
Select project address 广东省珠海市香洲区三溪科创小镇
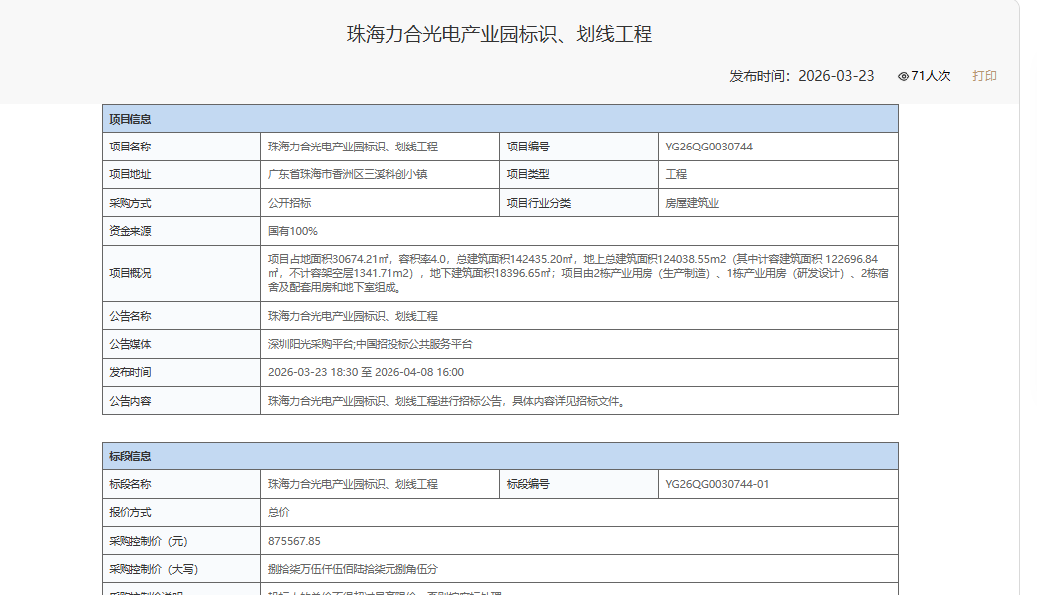347,174
